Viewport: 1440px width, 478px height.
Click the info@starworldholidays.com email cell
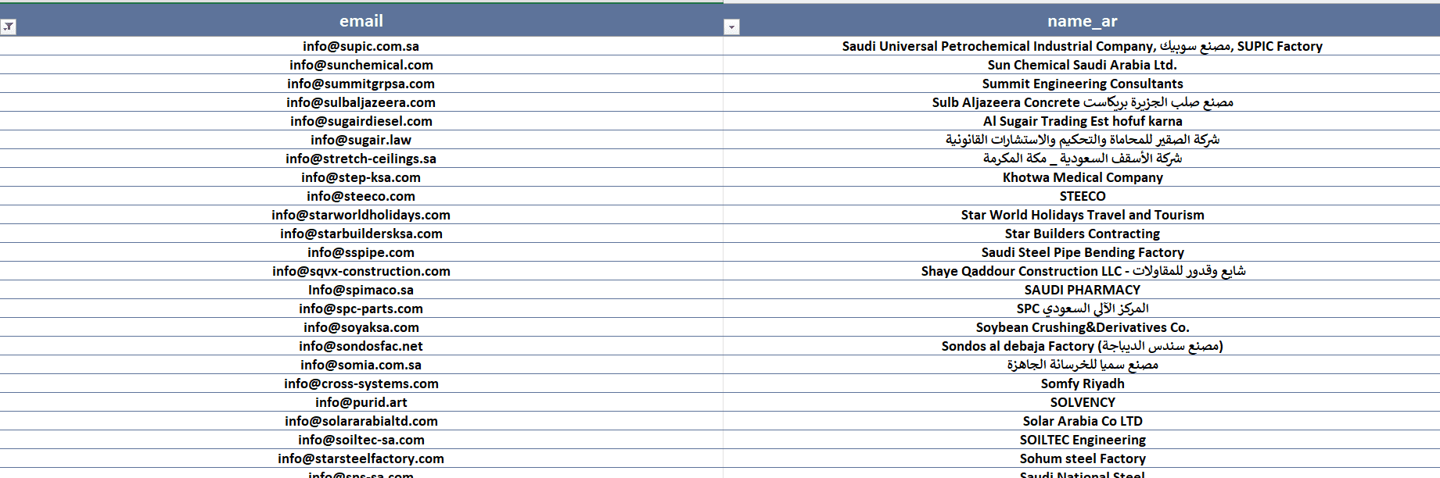pyautogui.click(x=361, y=215)
